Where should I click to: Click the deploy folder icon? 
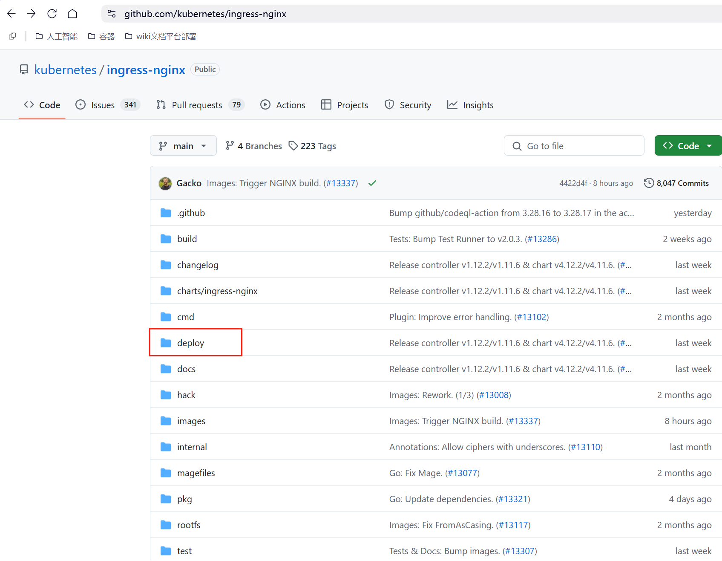[x=166, y=343]
